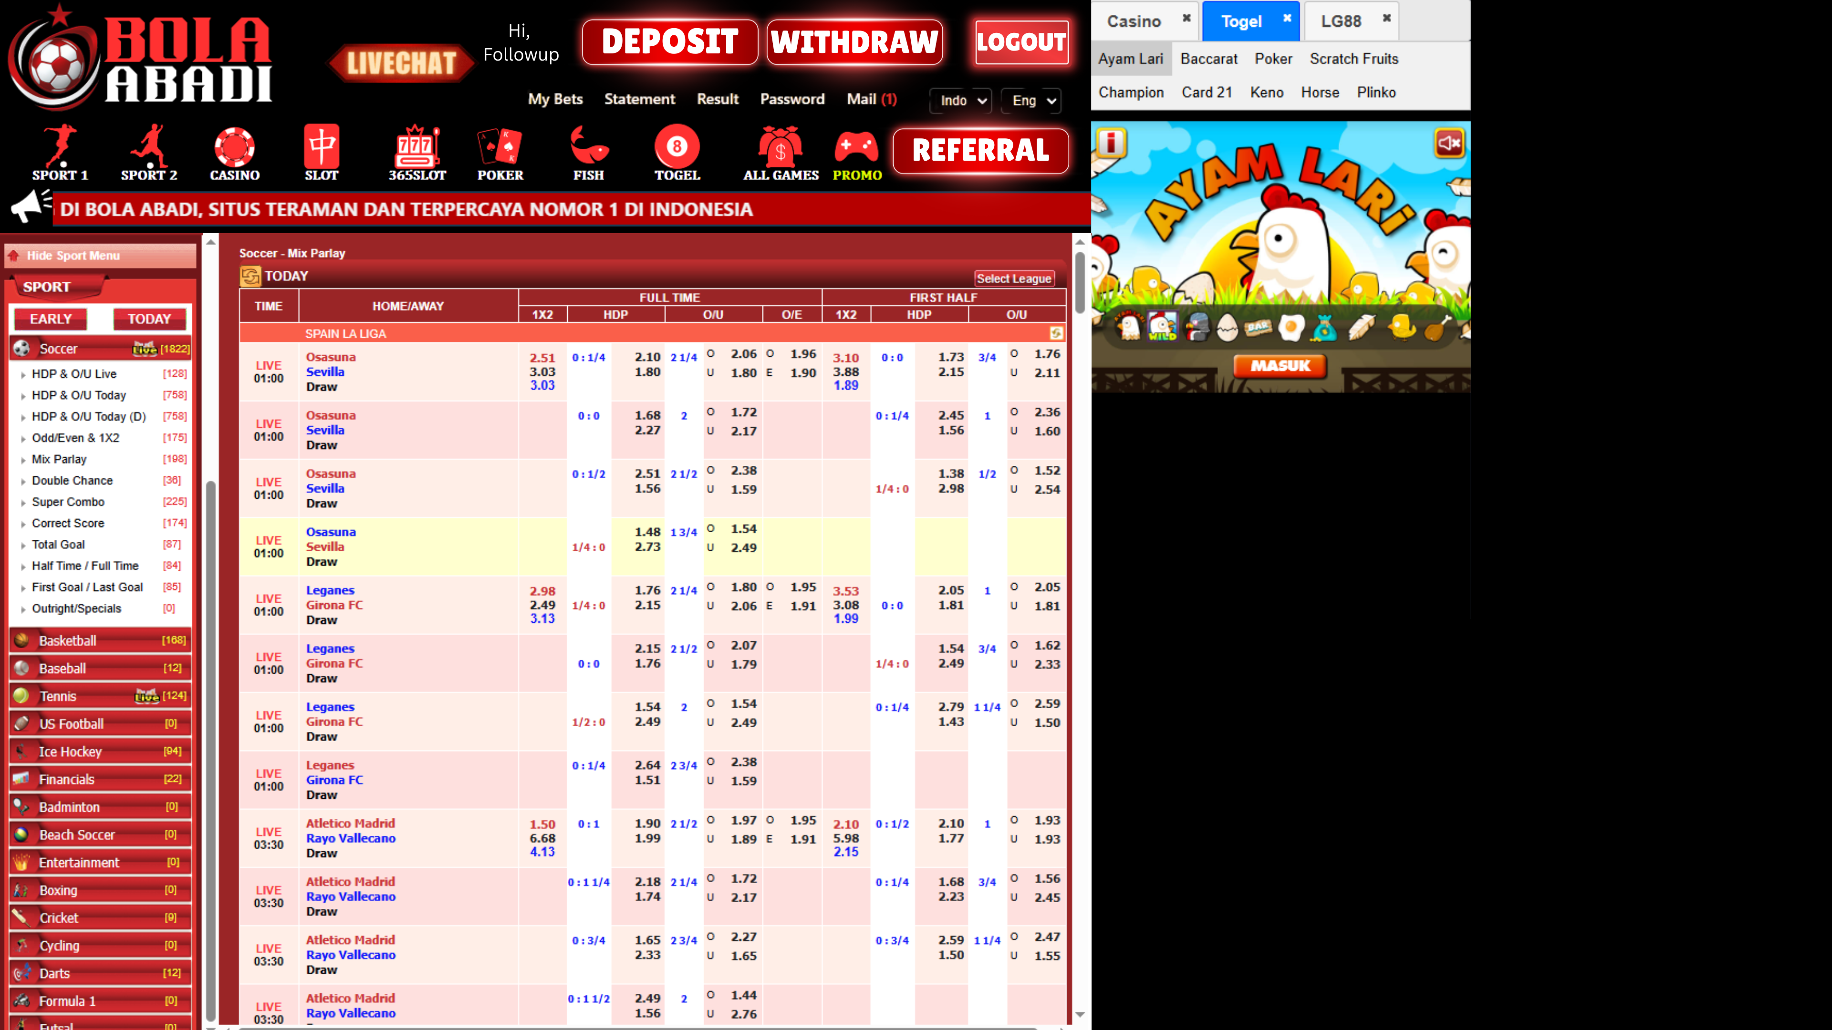Select Ice Hockey in the sport list

point(100,752)
